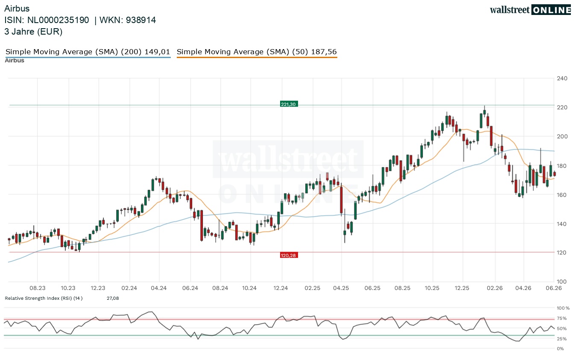576x360 pixels.
Task: Click the 220 price axis label
Action: (x=562, y=108)
